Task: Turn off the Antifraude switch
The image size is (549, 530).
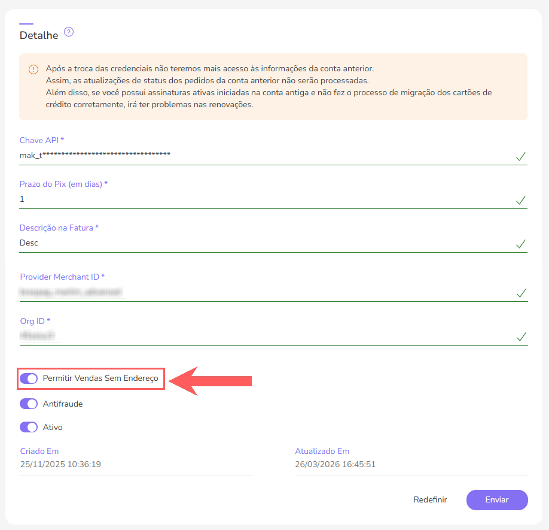Action: tap(29, 404)
